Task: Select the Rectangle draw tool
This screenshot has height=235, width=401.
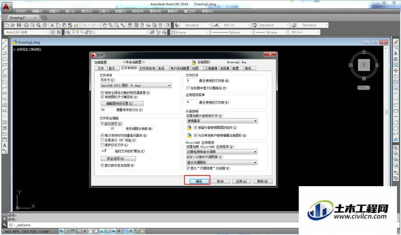Action: coord(4,64)
